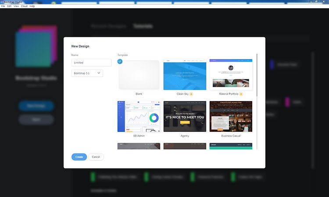Click the New Design dialog title
The height and width of the screenshot is (197, 329).
click(x=80, y=46)
